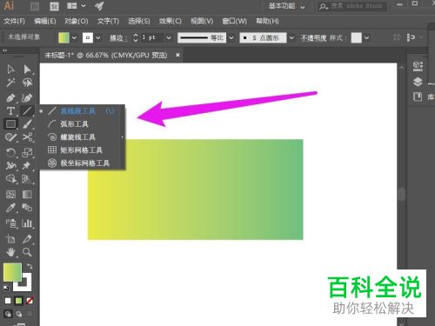Select the Curvature tool
Viewport: 435px width, 326px height.
point(27,98)
